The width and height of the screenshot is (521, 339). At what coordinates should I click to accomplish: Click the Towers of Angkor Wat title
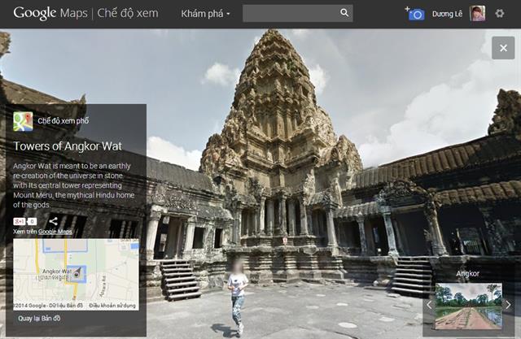(68, 146)
